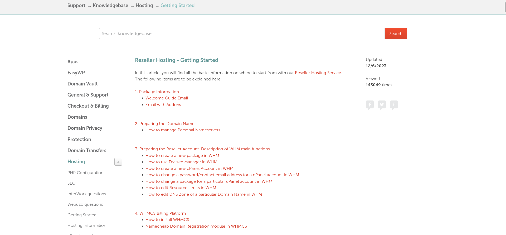Screen dimensions: 506x235
Task: Open Protection sidebar category
Action: coord(79,139)
